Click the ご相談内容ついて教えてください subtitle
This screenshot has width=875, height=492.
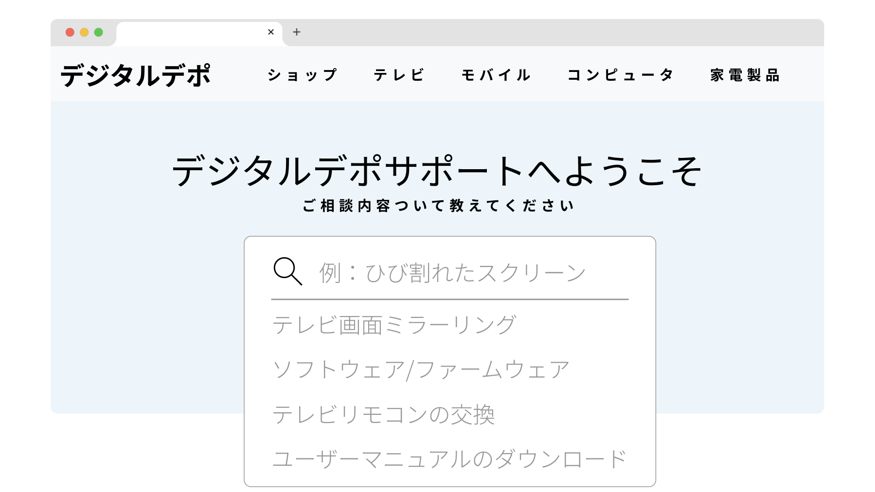pos(438,206)
